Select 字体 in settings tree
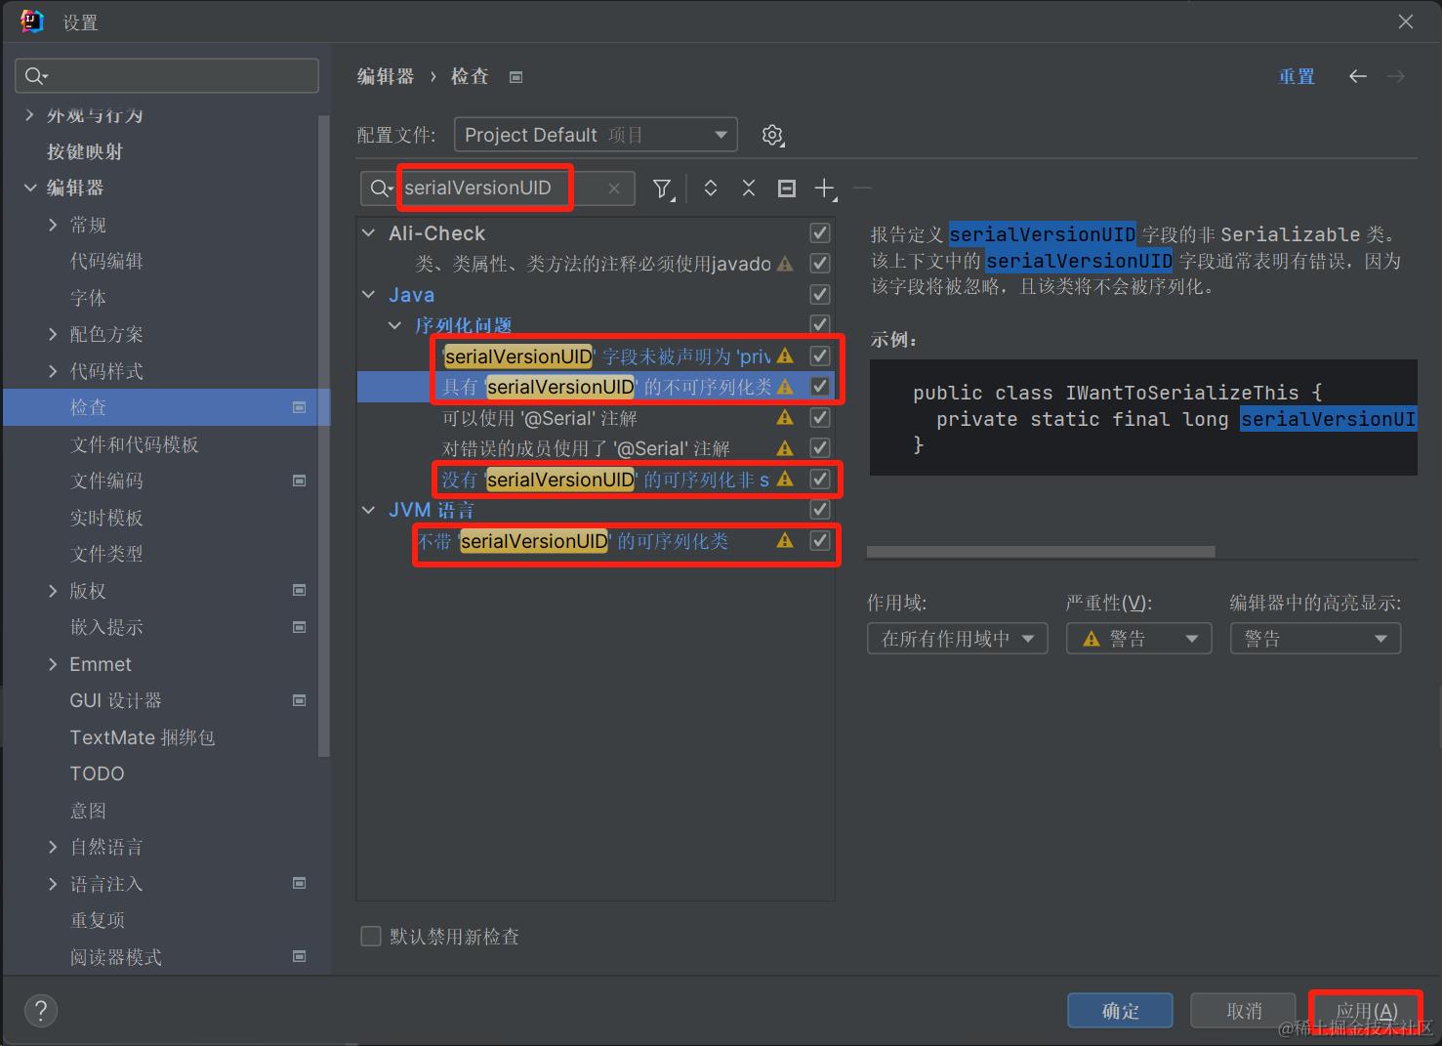 click(x=88, y=298)
